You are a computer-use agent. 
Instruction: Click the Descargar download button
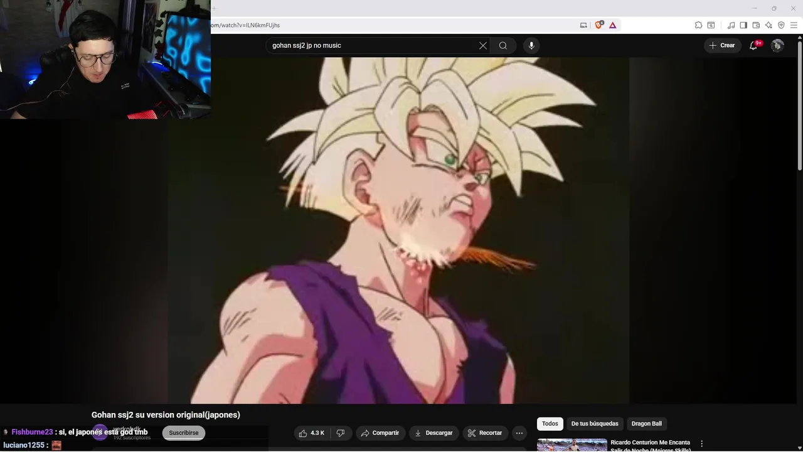434,433
